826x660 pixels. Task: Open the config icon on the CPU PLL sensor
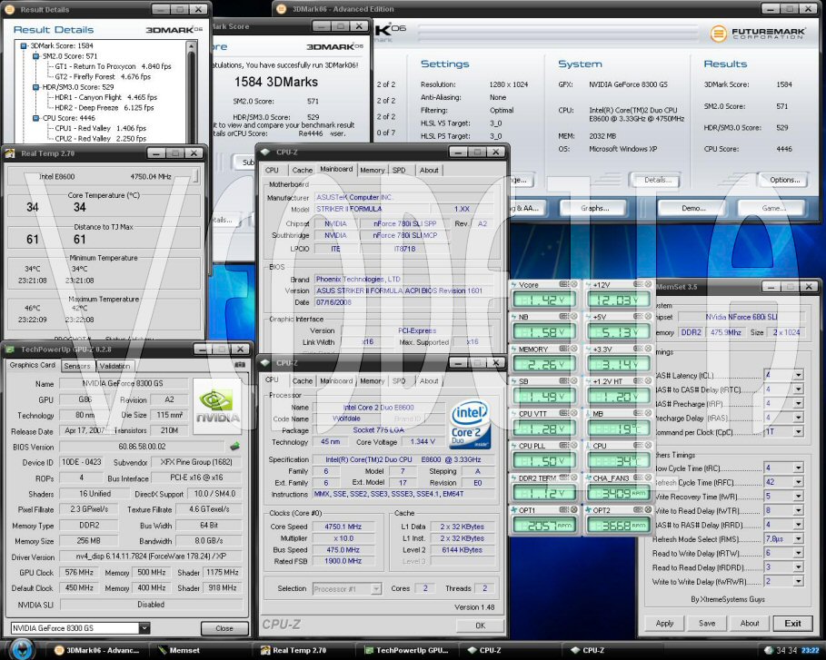click(x=563, y=445)
